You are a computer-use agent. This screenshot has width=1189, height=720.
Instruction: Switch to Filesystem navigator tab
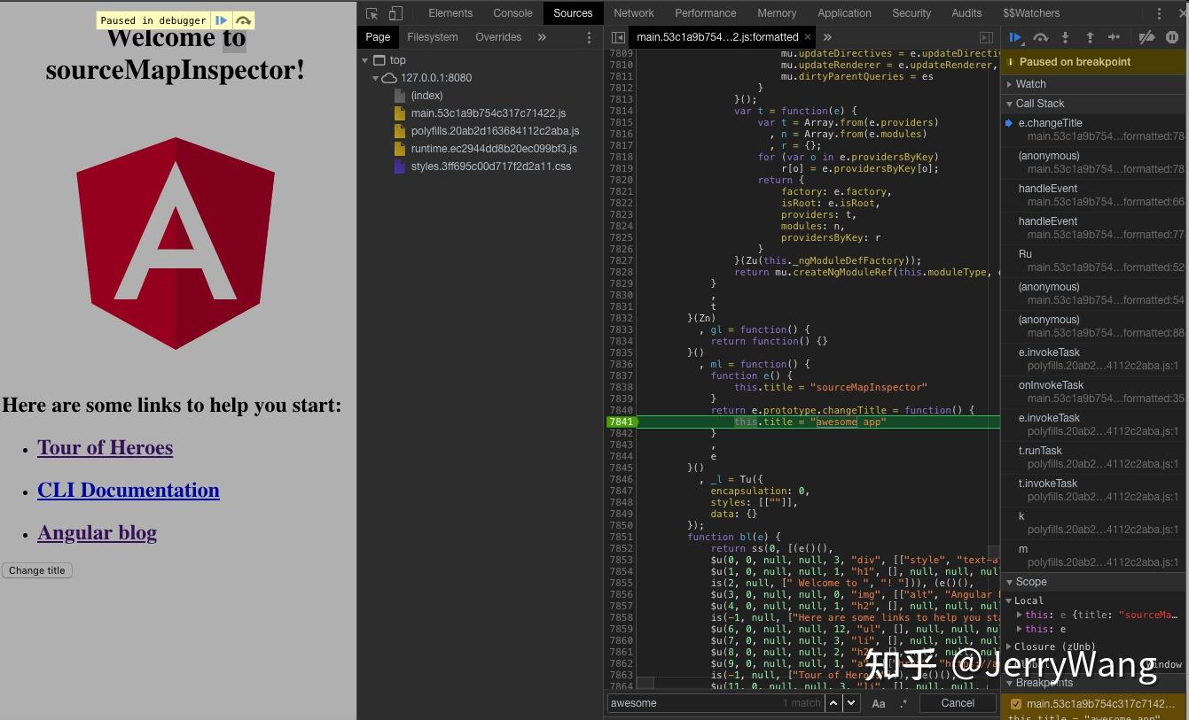433,37
